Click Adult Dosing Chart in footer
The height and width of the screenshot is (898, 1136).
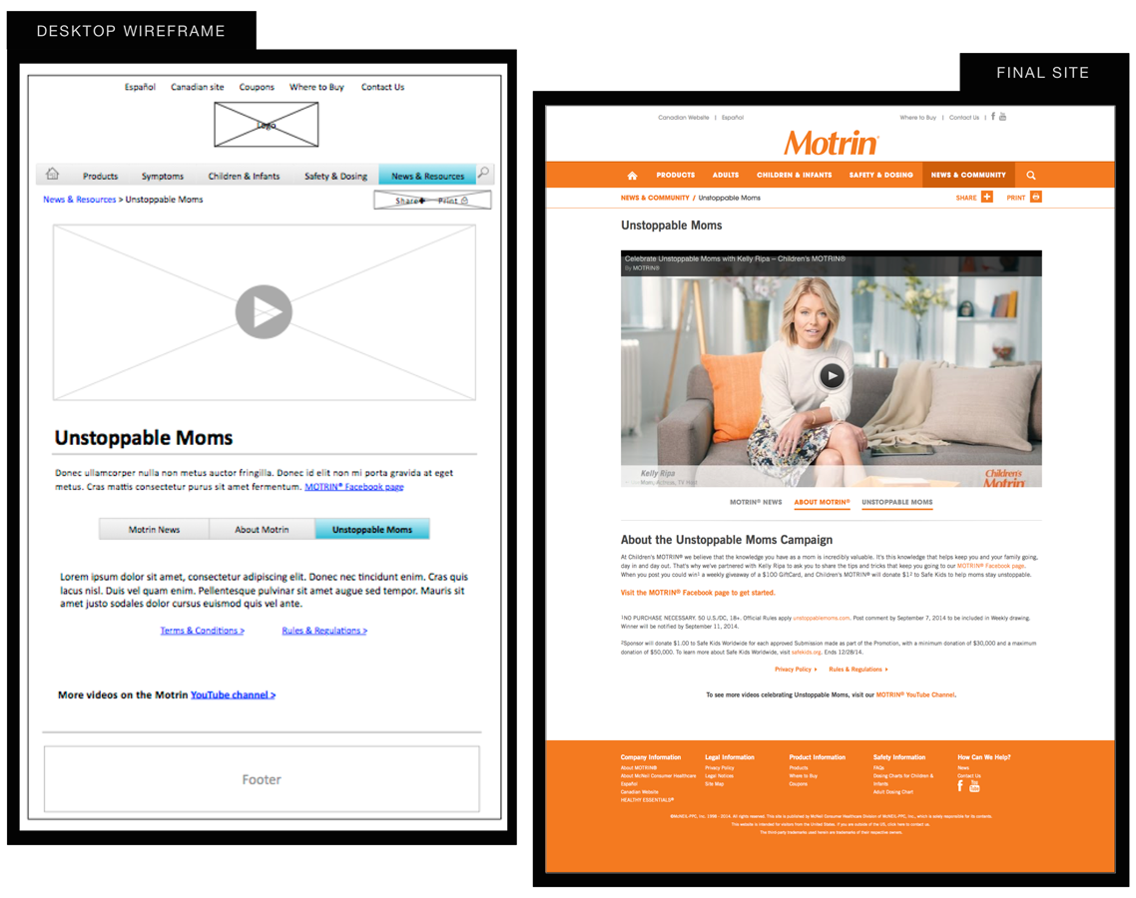(x=893, y=791)
